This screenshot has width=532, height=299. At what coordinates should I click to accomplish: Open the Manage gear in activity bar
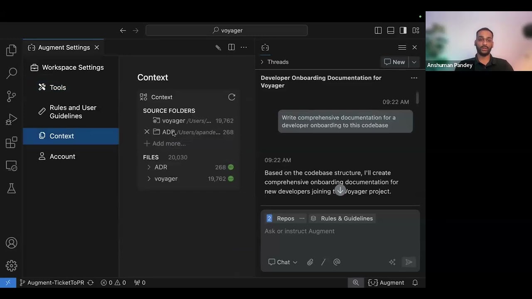pyautogui.click(x=12, y=265)
